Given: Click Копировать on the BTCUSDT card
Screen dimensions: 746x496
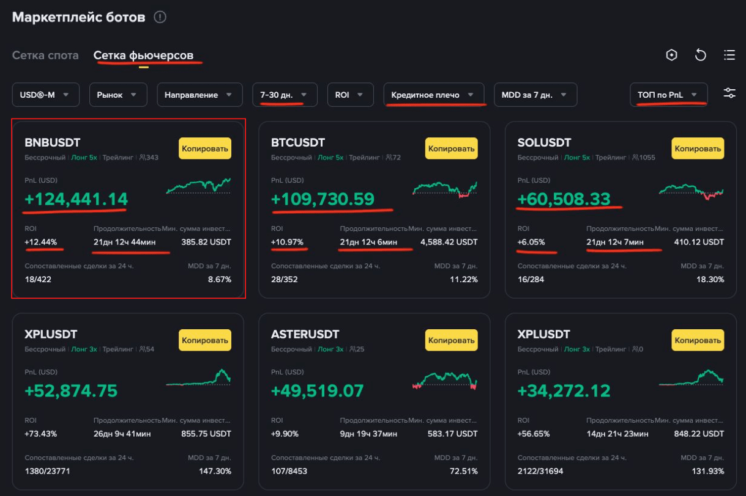Looking at the screenshot, I should pyautogui.click(x=451, y=148).
